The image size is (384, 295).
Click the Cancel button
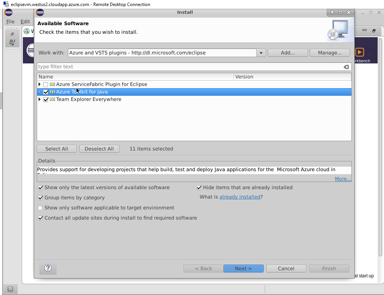click(x=286, y=268)
